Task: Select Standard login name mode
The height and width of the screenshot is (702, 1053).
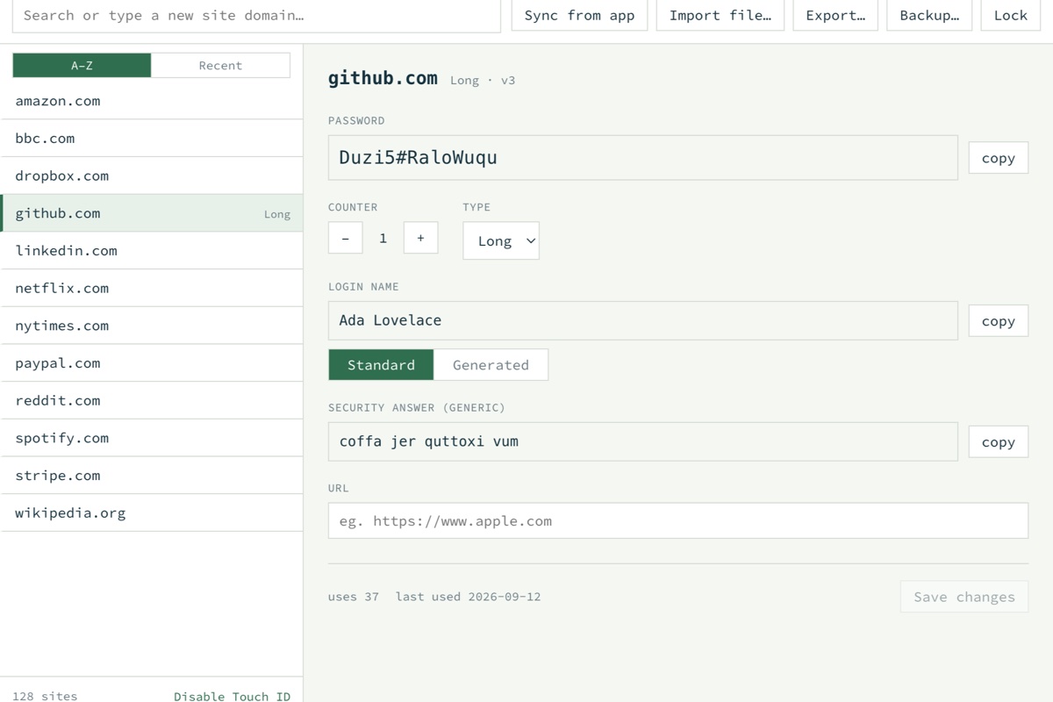Action: [x=381, y=365]
